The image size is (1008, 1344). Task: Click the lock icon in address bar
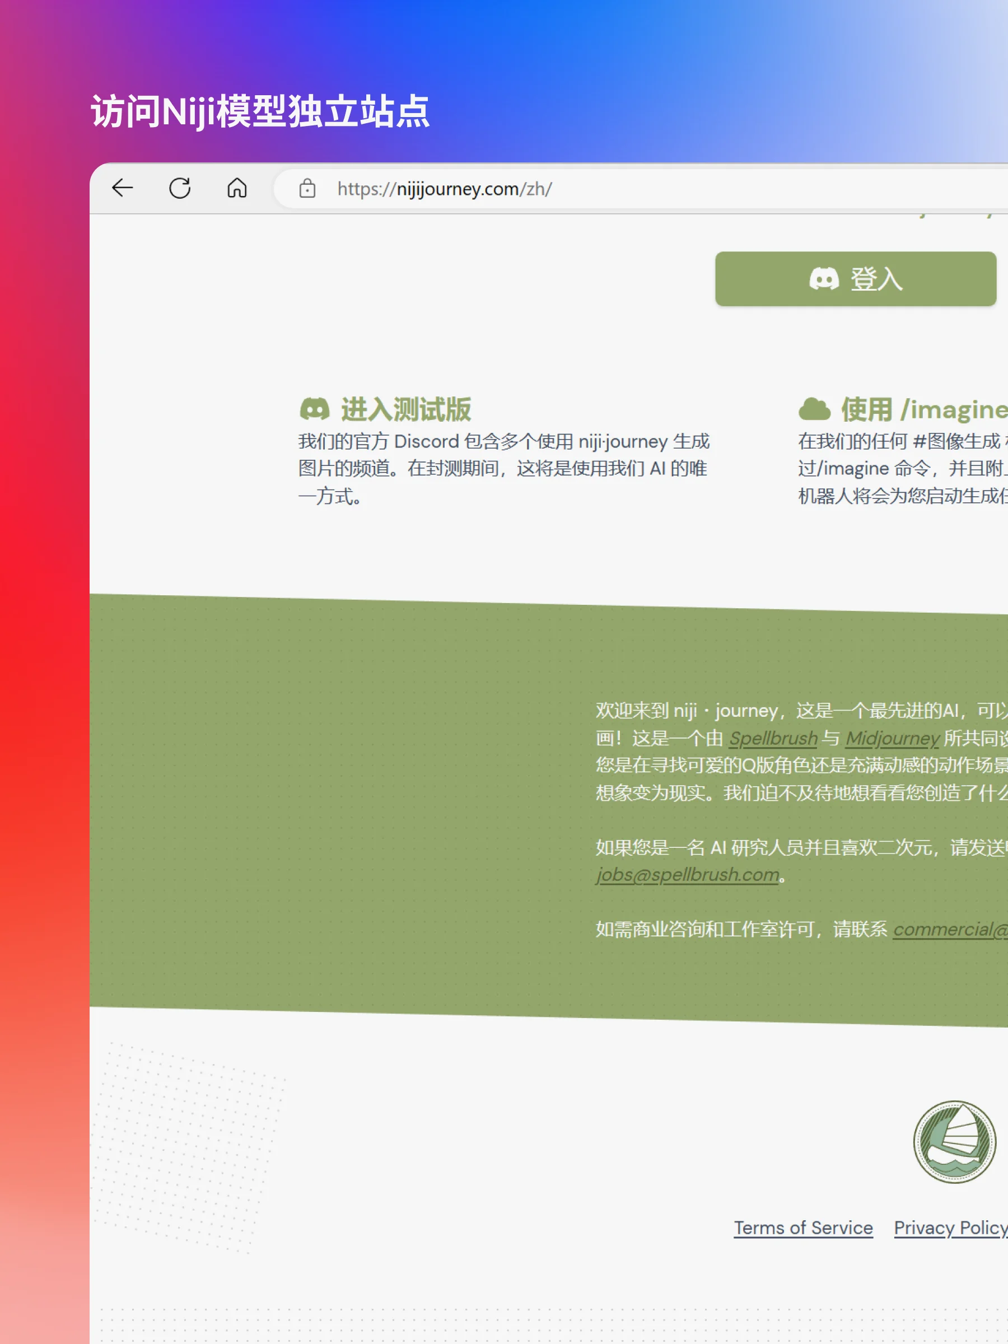[307, 189]
